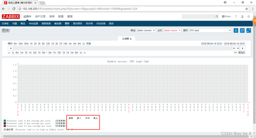Click the time bar left arrow button

(10, 48)
